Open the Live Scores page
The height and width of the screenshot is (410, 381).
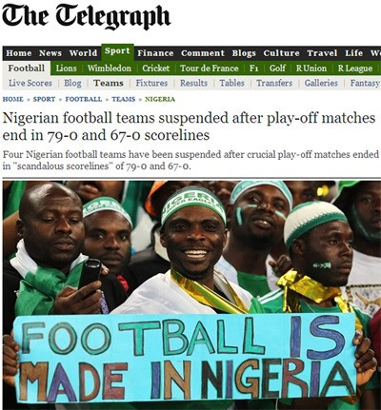pos(30,83)
